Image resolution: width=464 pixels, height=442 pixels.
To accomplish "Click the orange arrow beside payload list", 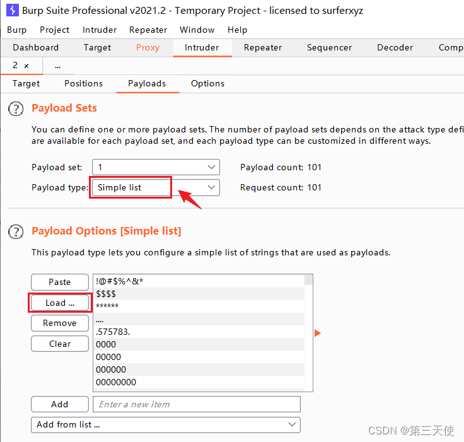I will 317,333.
